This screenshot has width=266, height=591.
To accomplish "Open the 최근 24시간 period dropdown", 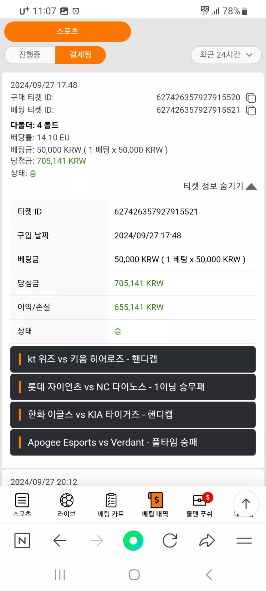I will click(226, 55).
